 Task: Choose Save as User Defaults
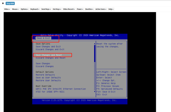coord(48,78)
